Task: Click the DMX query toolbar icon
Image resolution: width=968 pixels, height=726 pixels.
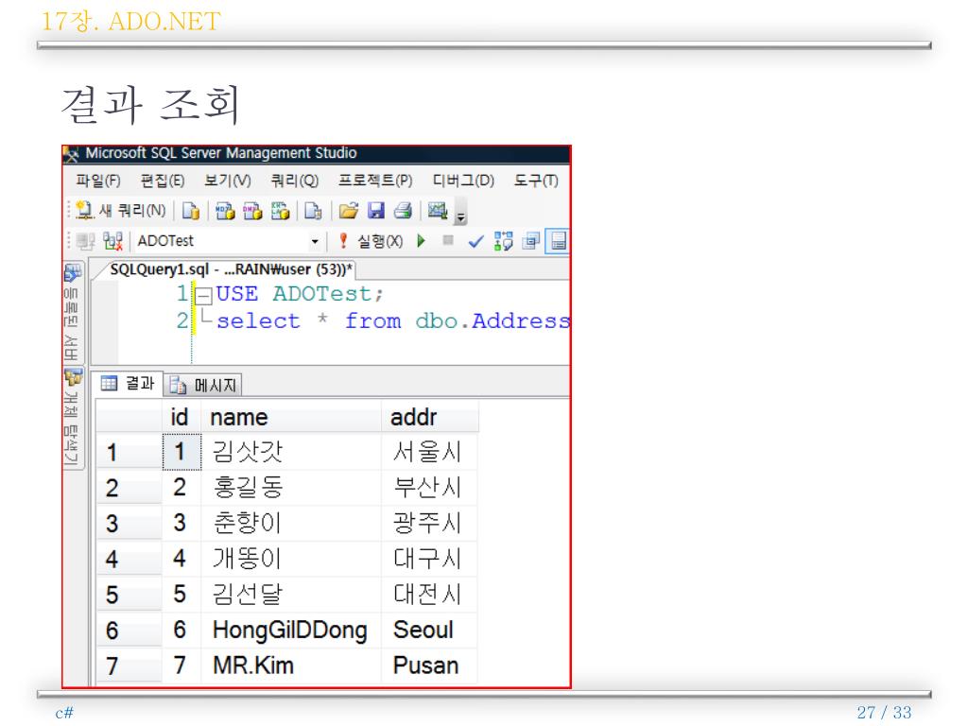Action: [x=252, y=211]
